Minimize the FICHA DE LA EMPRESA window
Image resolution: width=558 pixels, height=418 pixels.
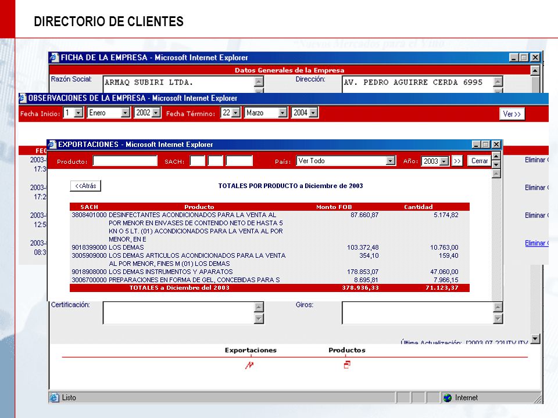tap(513, 57)
